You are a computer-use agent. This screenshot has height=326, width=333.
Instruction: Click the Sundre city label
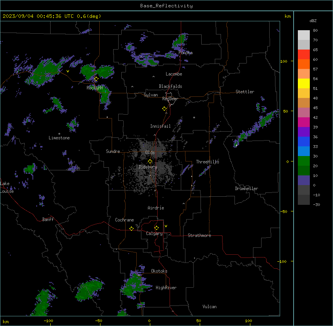[x=113, y=151]
